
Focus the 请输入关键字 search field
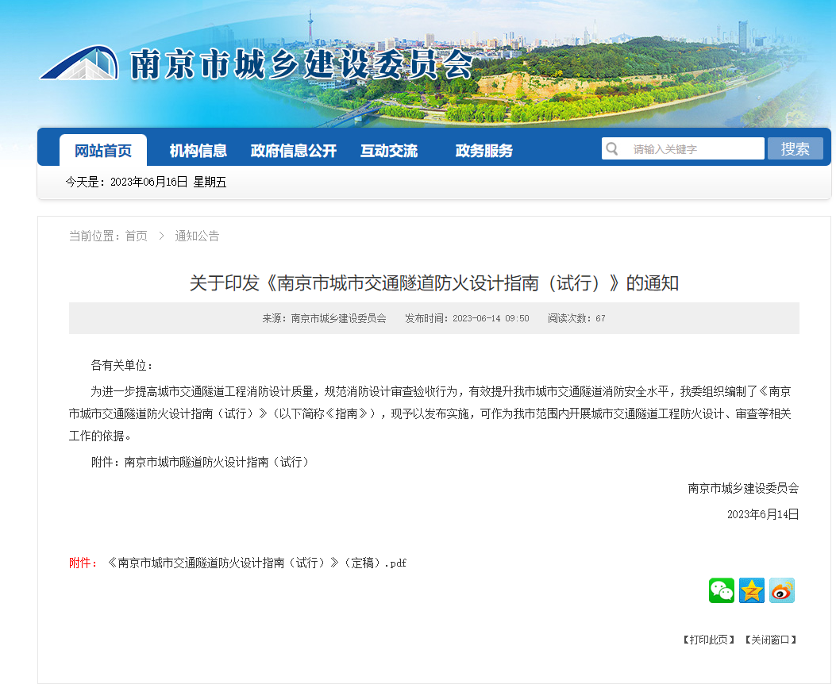coord(691,149)
